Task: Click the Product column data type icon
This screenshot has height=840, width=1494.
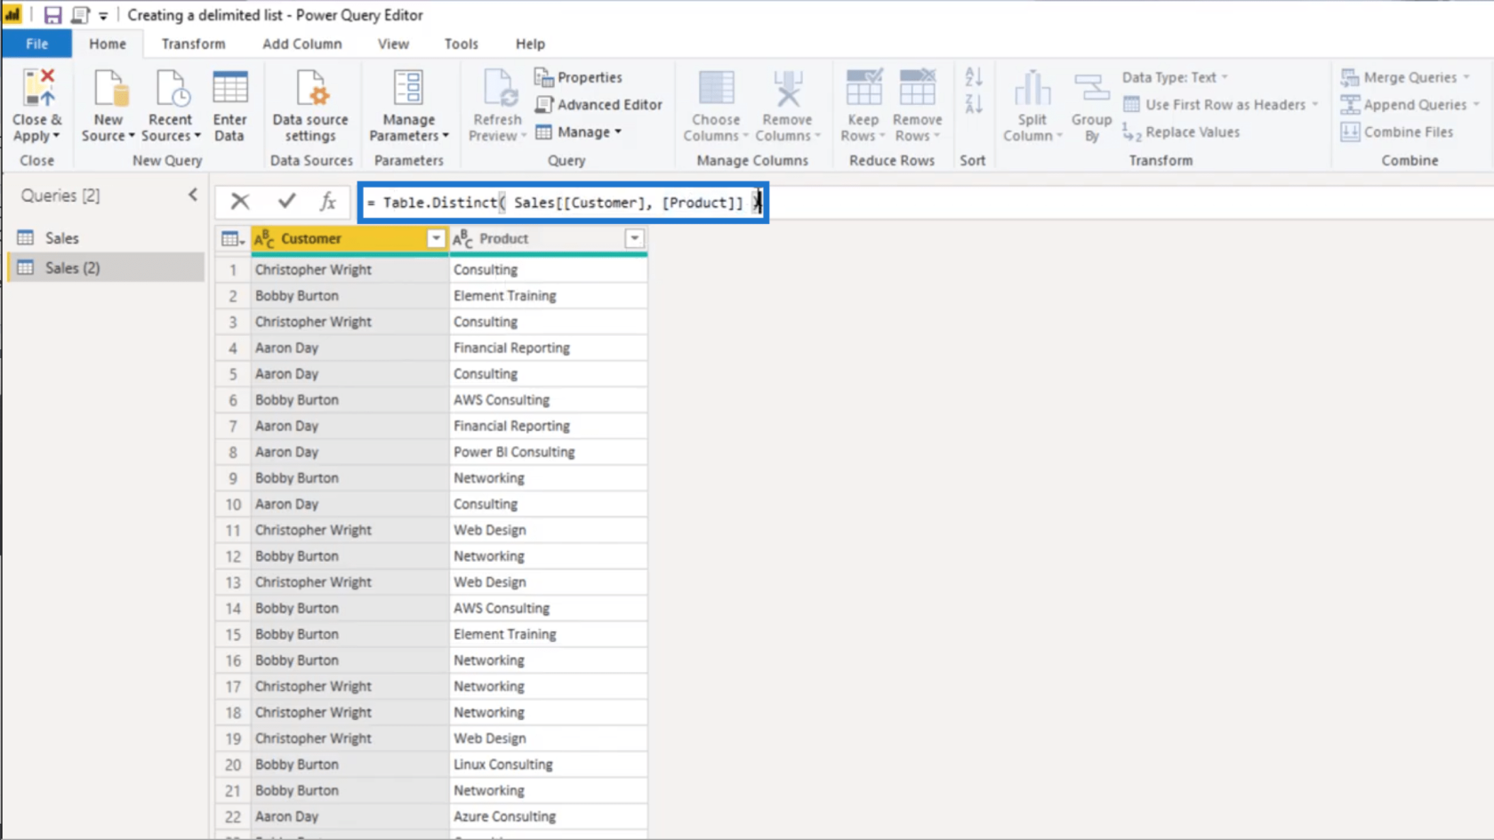Action: point(462,238)
